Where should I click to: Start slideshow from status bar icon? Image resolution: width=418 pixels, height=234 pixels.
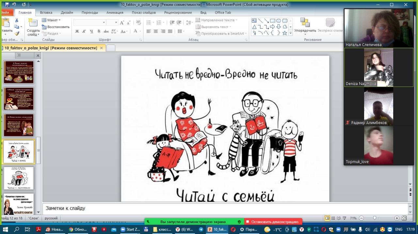(x=344, y=218)
